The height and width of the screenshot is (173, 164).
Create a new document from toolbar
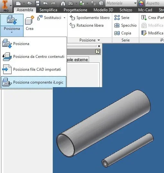click(18, 3)
